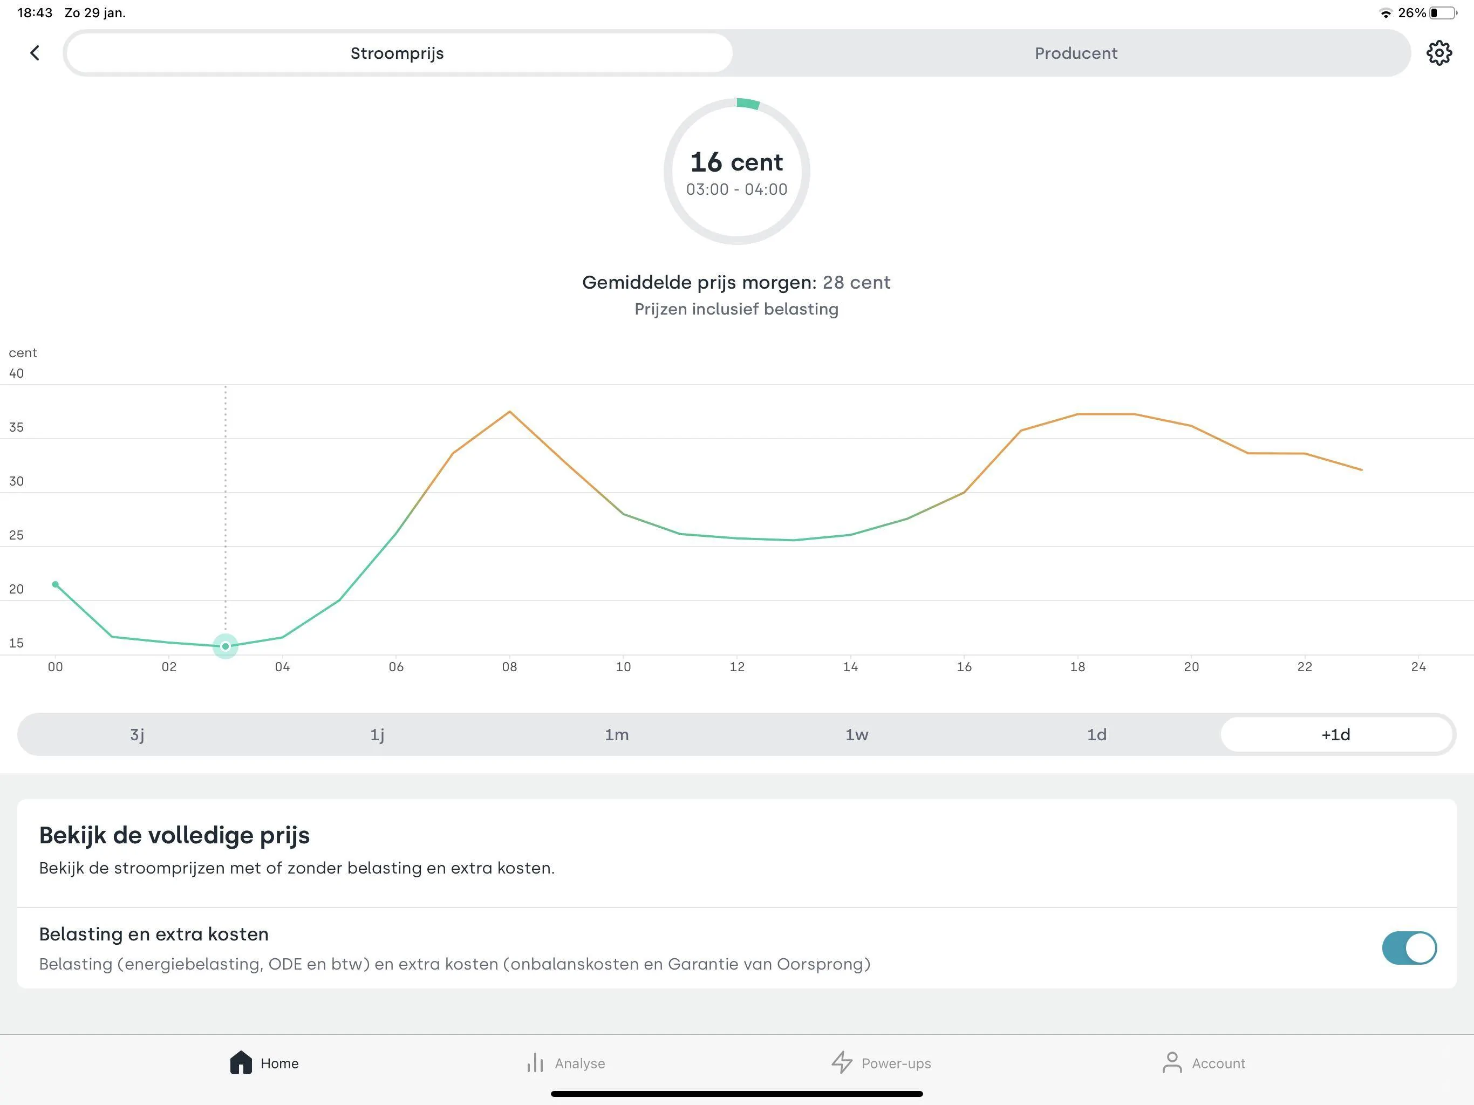Open Account person icon
The height and width of the screenshot is (1105, 1474).
[x=1171, y=1062]
